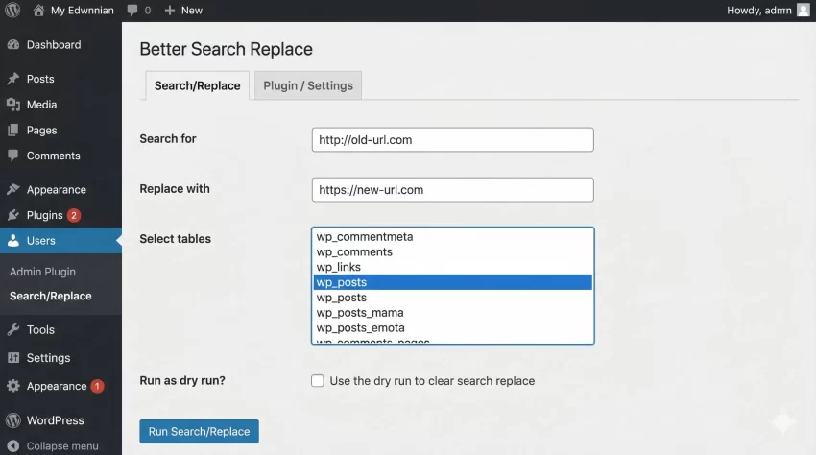Viewport: 816px width, 455px height.
Task: Click the Tools wrench icon
Action: 13,329
